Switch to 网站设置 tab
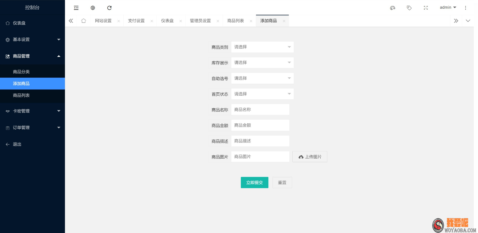Viewport: 478px width, 233px height. (x=103, y=21)
